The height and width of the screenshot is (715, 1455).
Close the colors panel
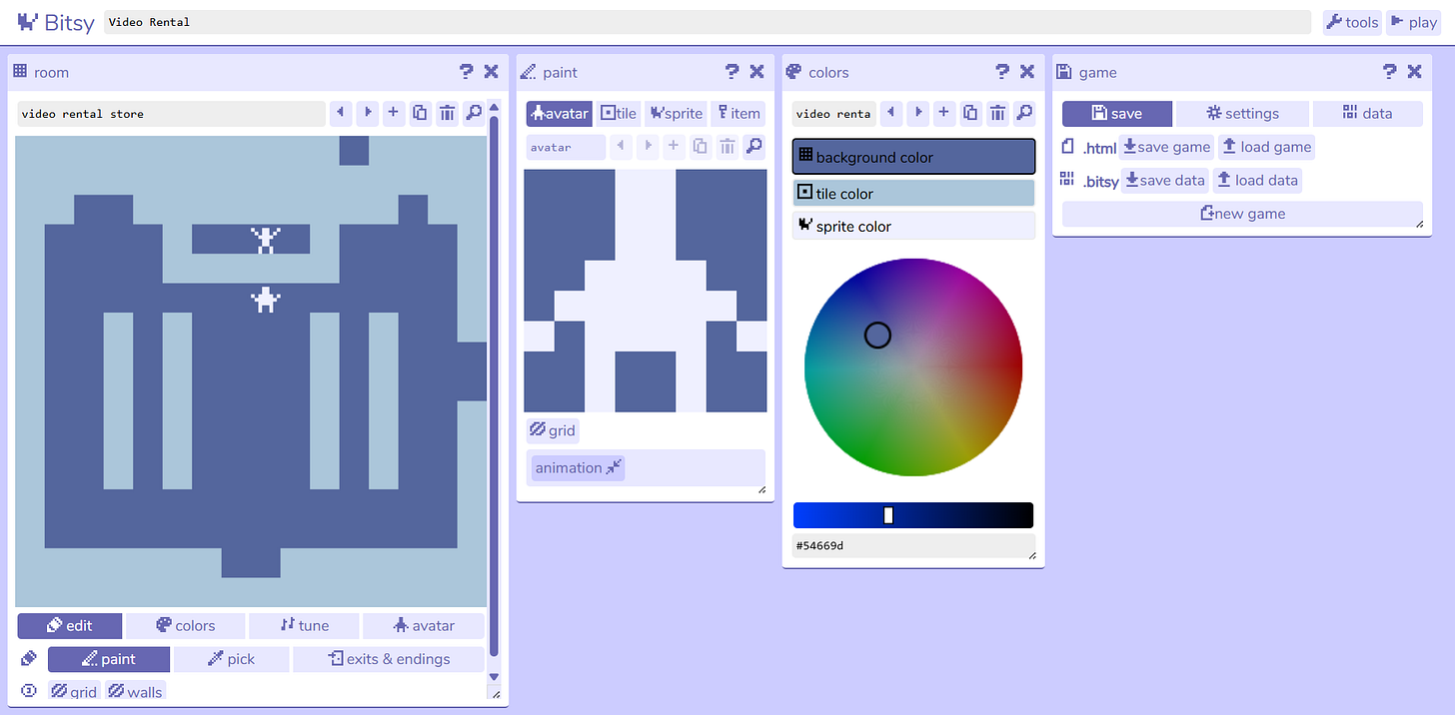pos(1027,72)
